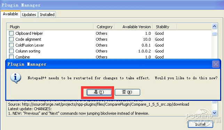The width and height of the screenshot is (224, 130).
Task: Sort by the Available Version column header
Action: (134, 27)
